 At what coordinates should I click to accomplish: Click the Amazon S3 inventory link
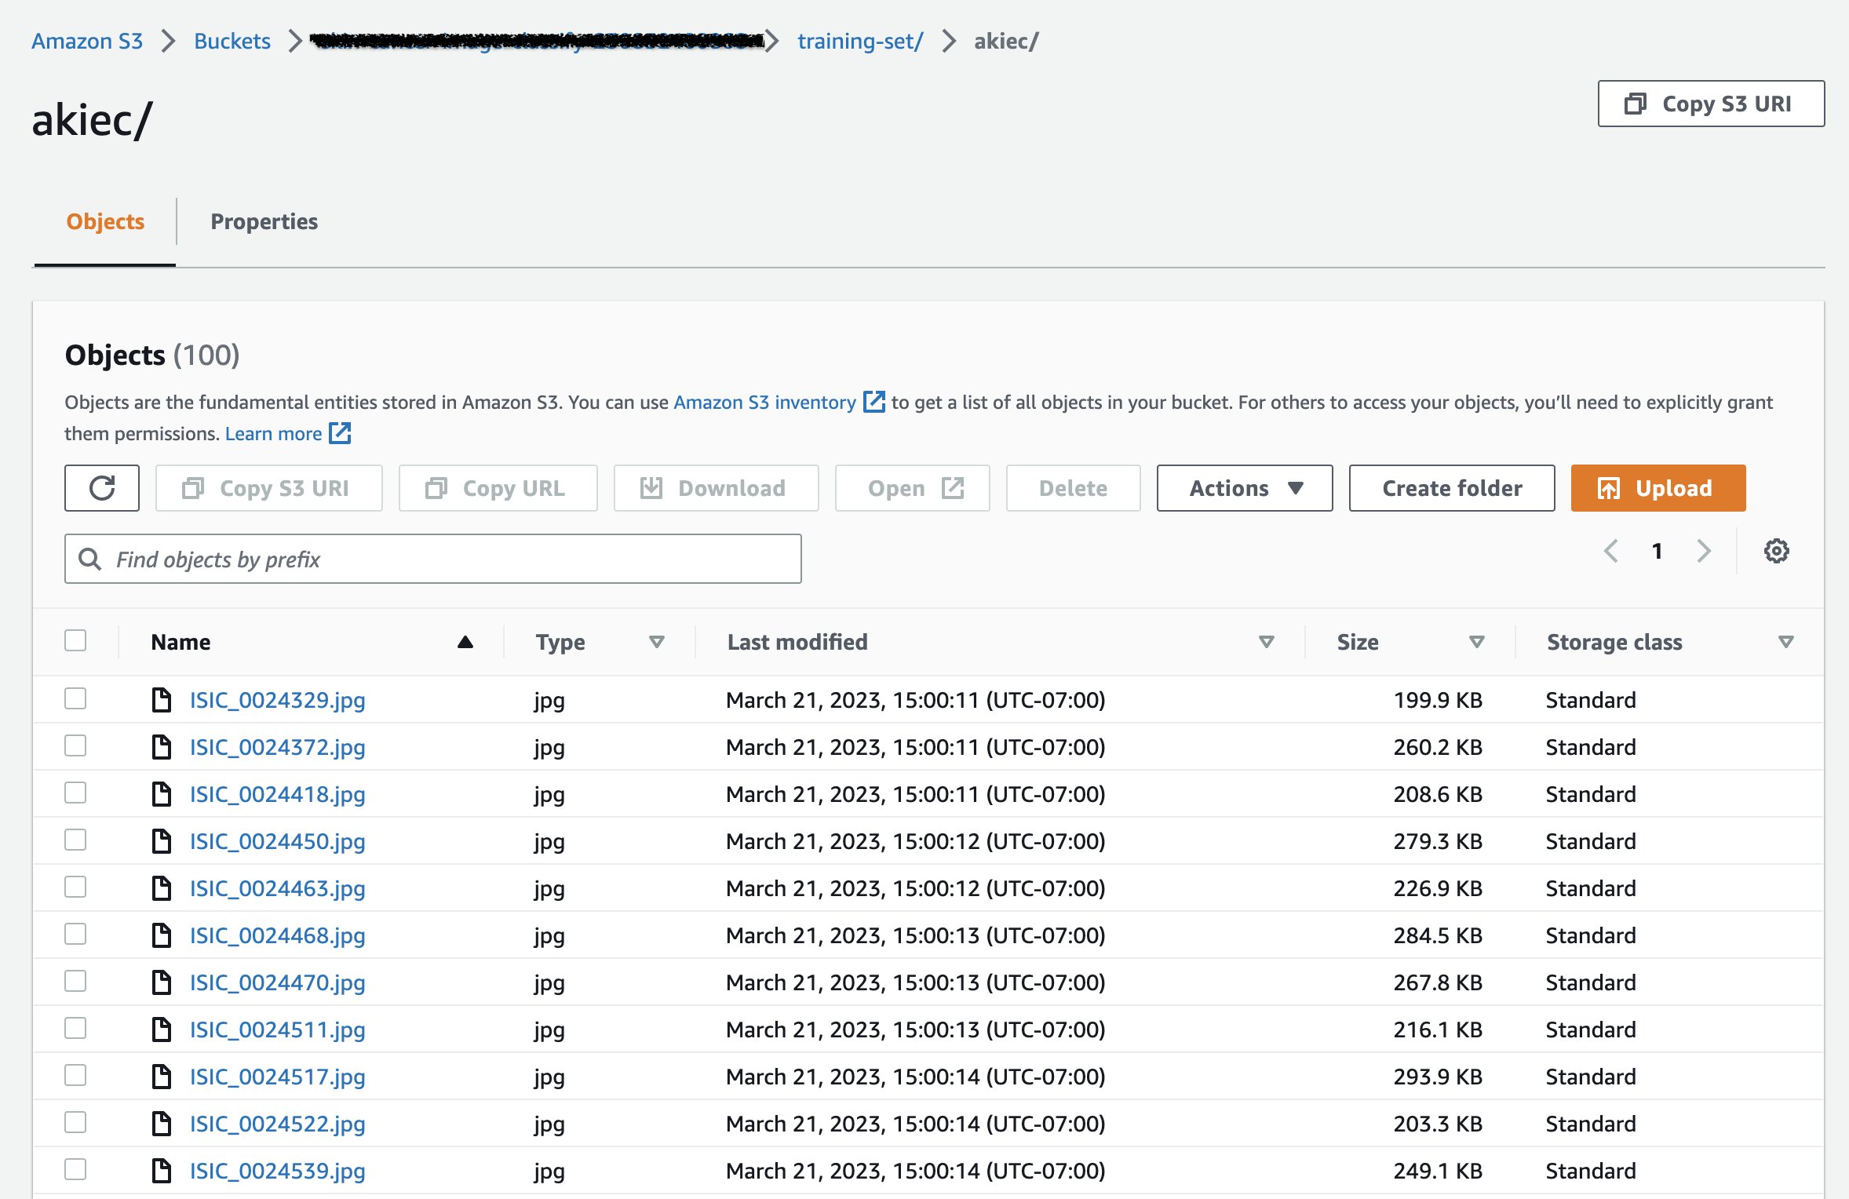(x=764, y=402)
